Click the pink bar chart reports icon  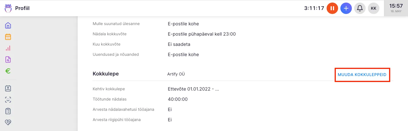(8, 48)
